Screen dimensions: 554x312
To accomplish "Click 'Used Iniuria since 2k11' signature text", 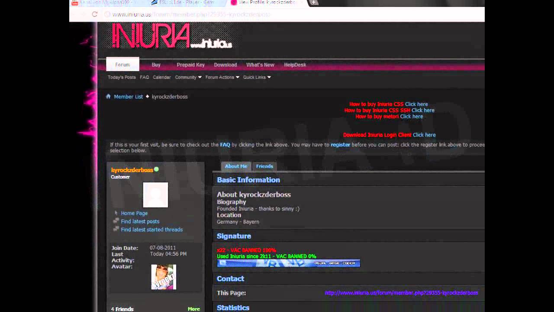I will [x=267, y=257].
